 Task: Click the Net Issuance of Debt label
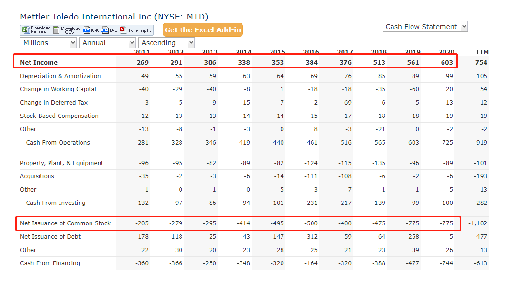tap(50, 237)
